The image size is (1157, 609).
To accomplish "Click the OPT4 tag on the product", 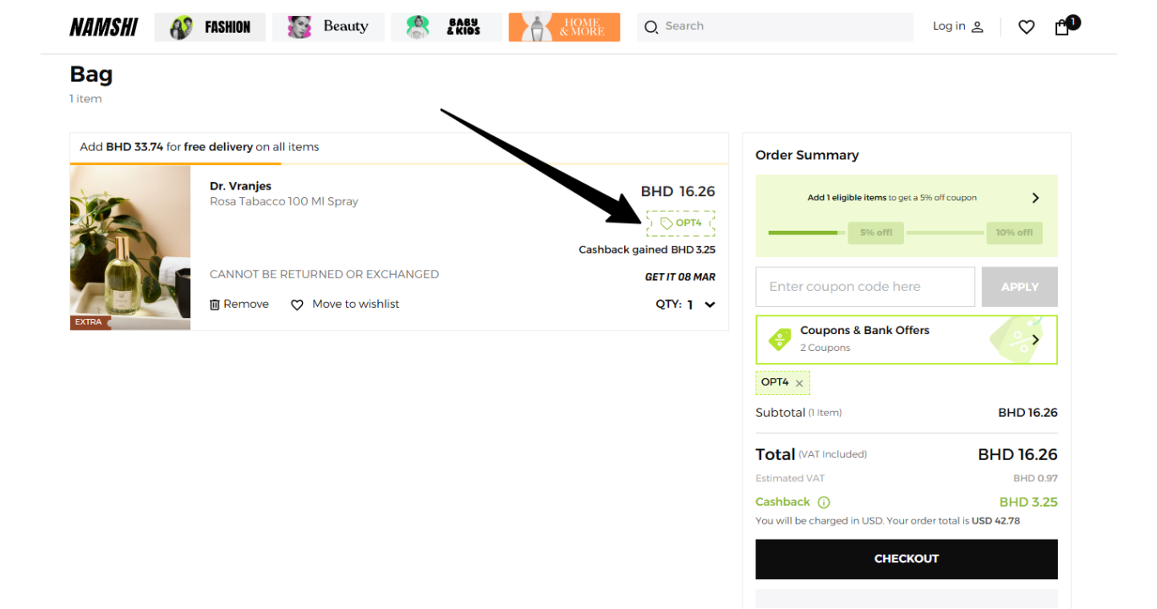I will click(680, 223).
